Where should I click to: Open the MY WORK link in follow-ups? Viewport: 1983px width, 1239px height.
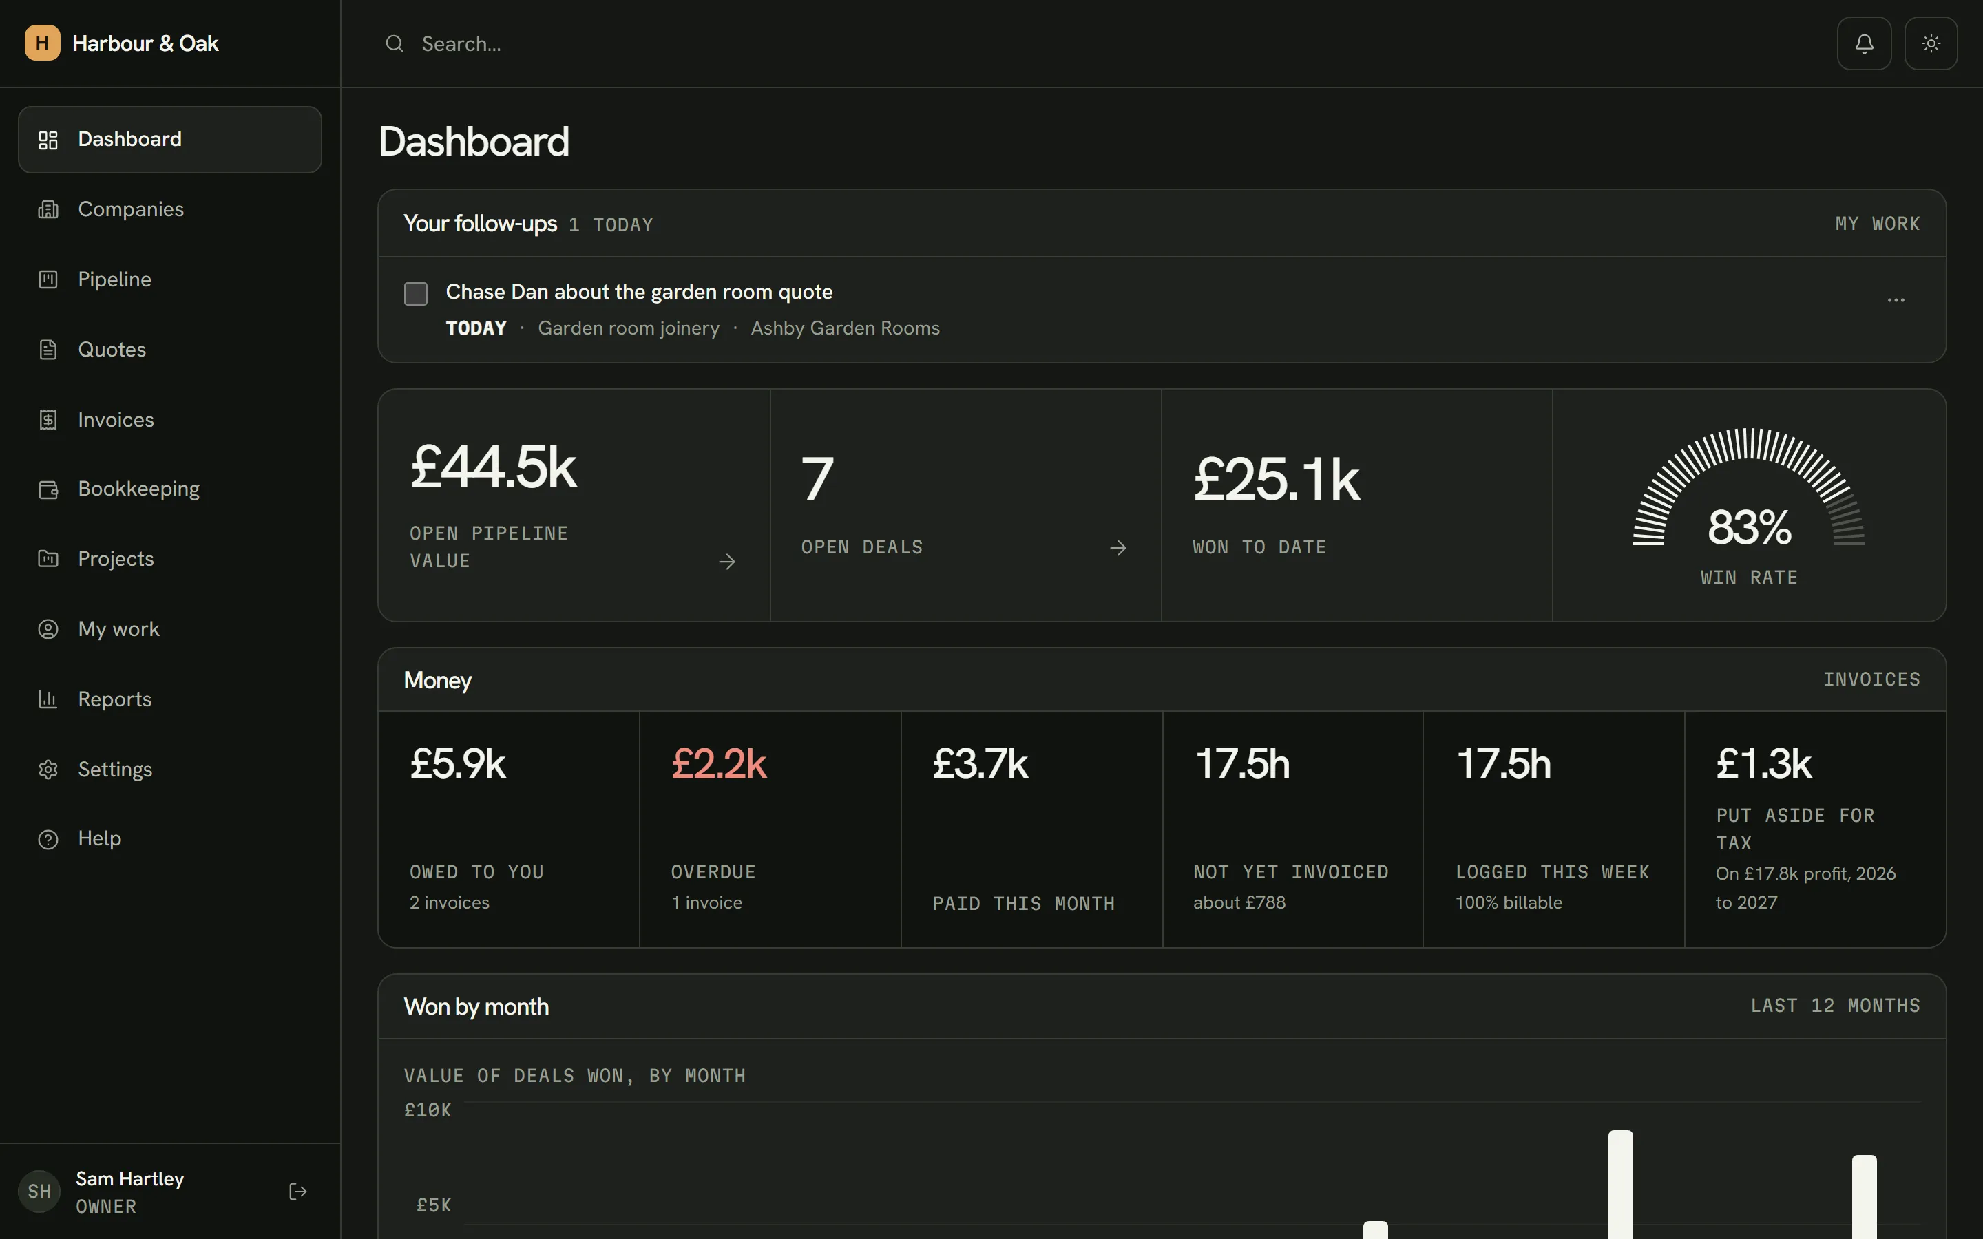click(x=1877, y=224)
